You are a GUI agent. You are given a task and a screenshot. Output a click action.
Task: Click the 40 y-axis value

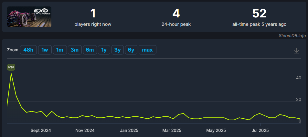tap(299, 78)
